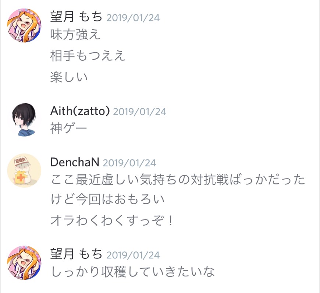Click the Aith(zatto) username
The height and width of the screenshot is (293, 320).
click(x=80, y=111)
